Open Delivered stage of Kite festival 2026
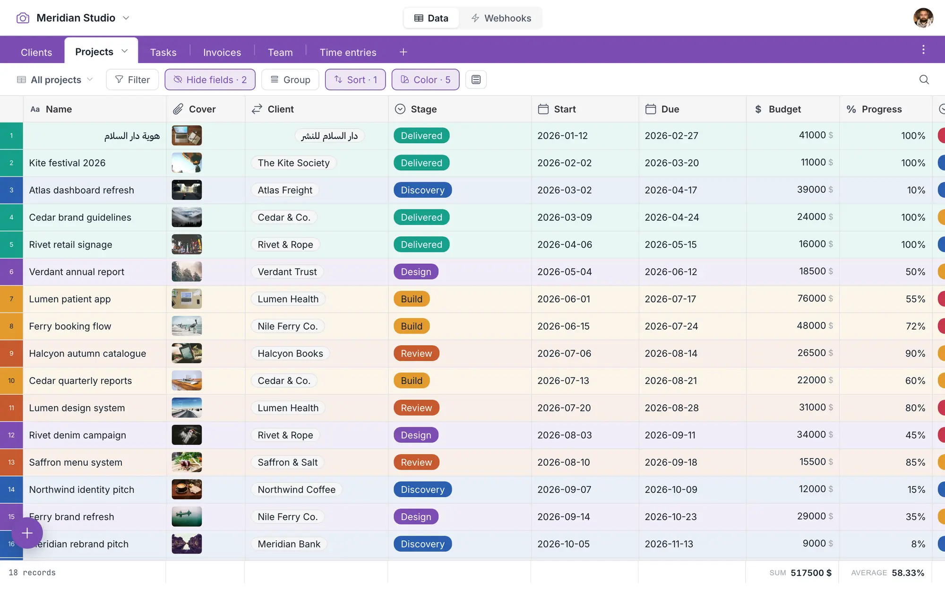The image size is (945, 591). [421, 163]
